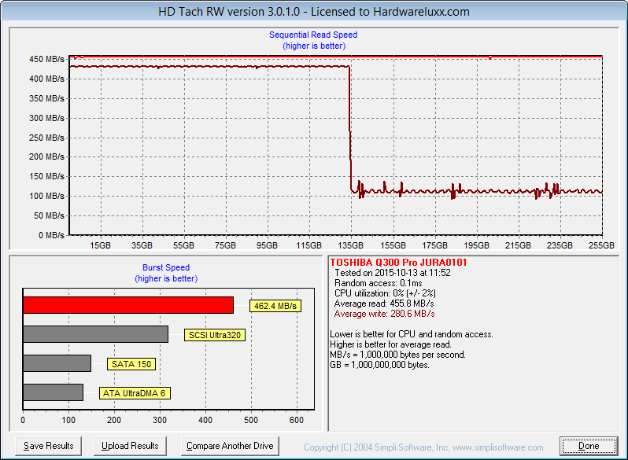Image resolution: width=628 pixels, height=460 pixels.
Task: Choose Compare Another Drive
Action: point(230,446)
